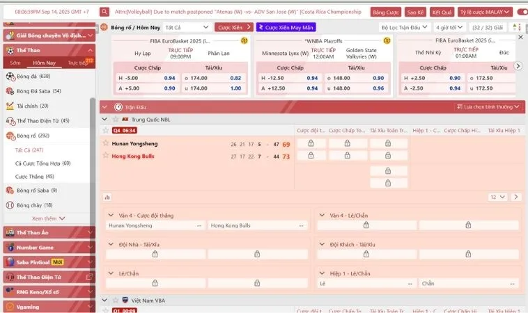Click the Thể Thao Điện Tử headset icon

[10, 120]
